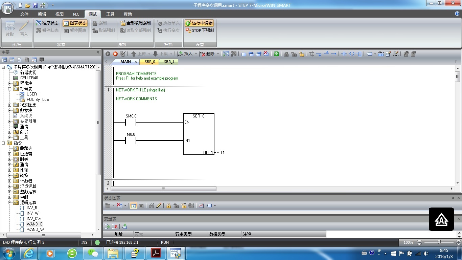Click the 全部取消强制 unforce all button

point(135,23)
